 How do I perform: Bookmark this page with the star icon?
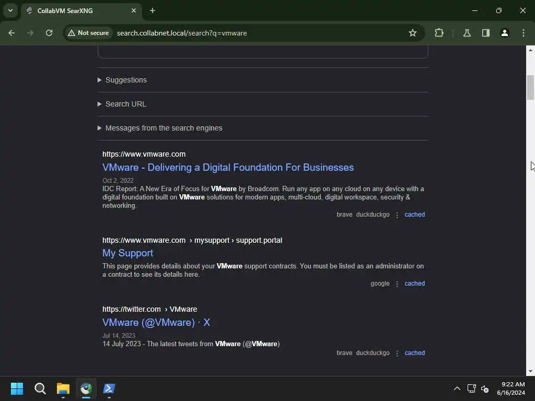(x=413, y=33)
